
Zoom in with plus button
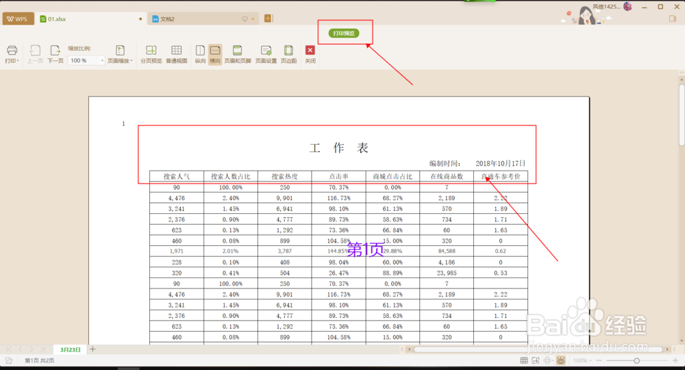coord(675,360)
